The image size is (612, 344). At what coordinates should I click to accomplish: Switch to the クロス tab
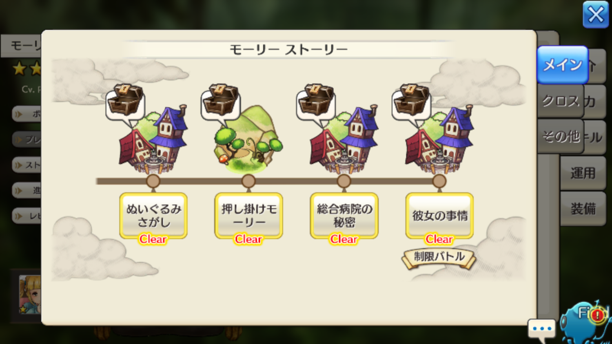(x=561, y=101)
